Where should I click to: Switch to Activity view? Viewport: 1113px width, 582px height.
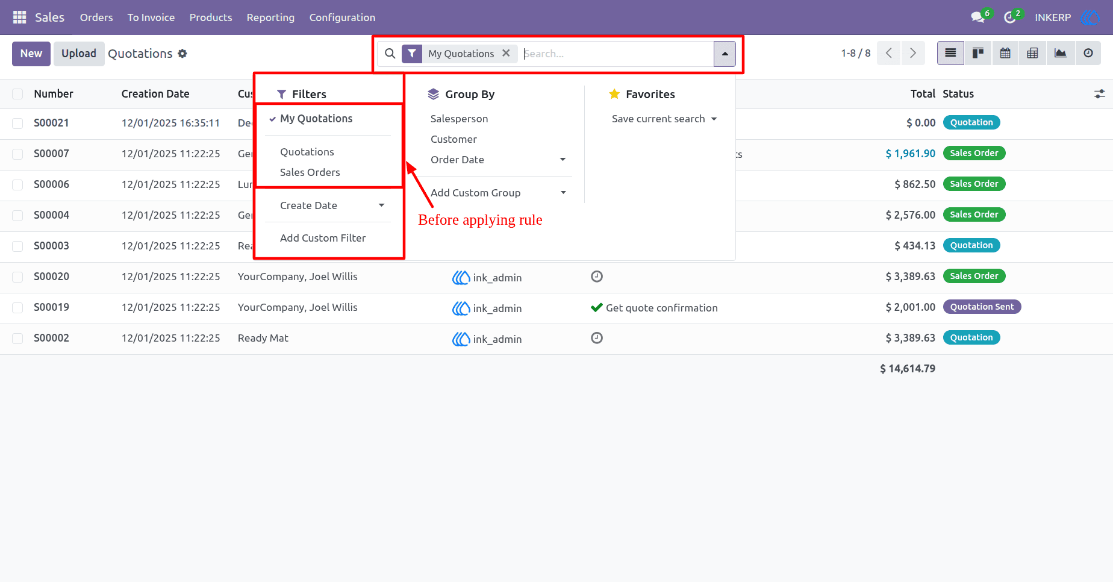tap(1088, 54)
